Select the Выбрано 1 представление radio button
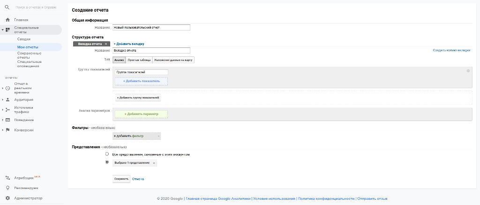The height and width of the screenshot is (205, 480). (107, 162)
